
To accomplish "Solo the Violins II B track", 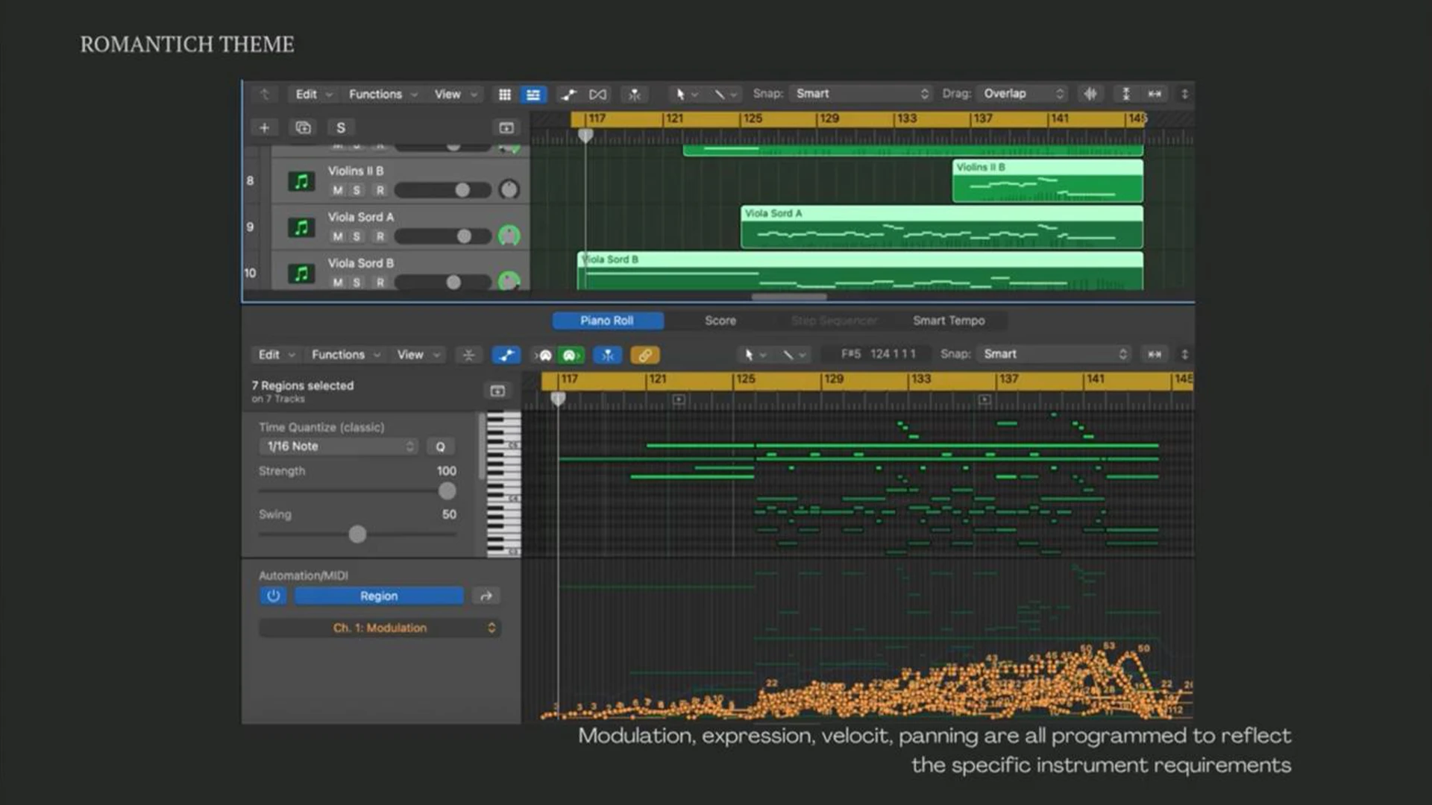I will tap(357, 191).
